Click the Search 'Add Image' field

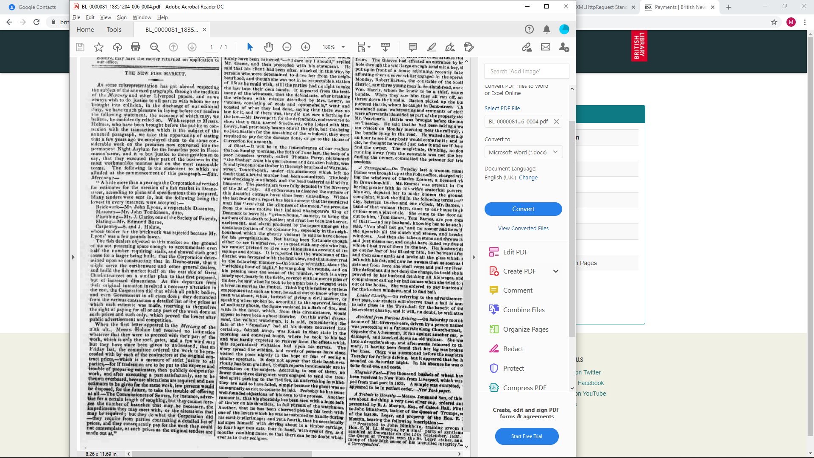(527, 71)
